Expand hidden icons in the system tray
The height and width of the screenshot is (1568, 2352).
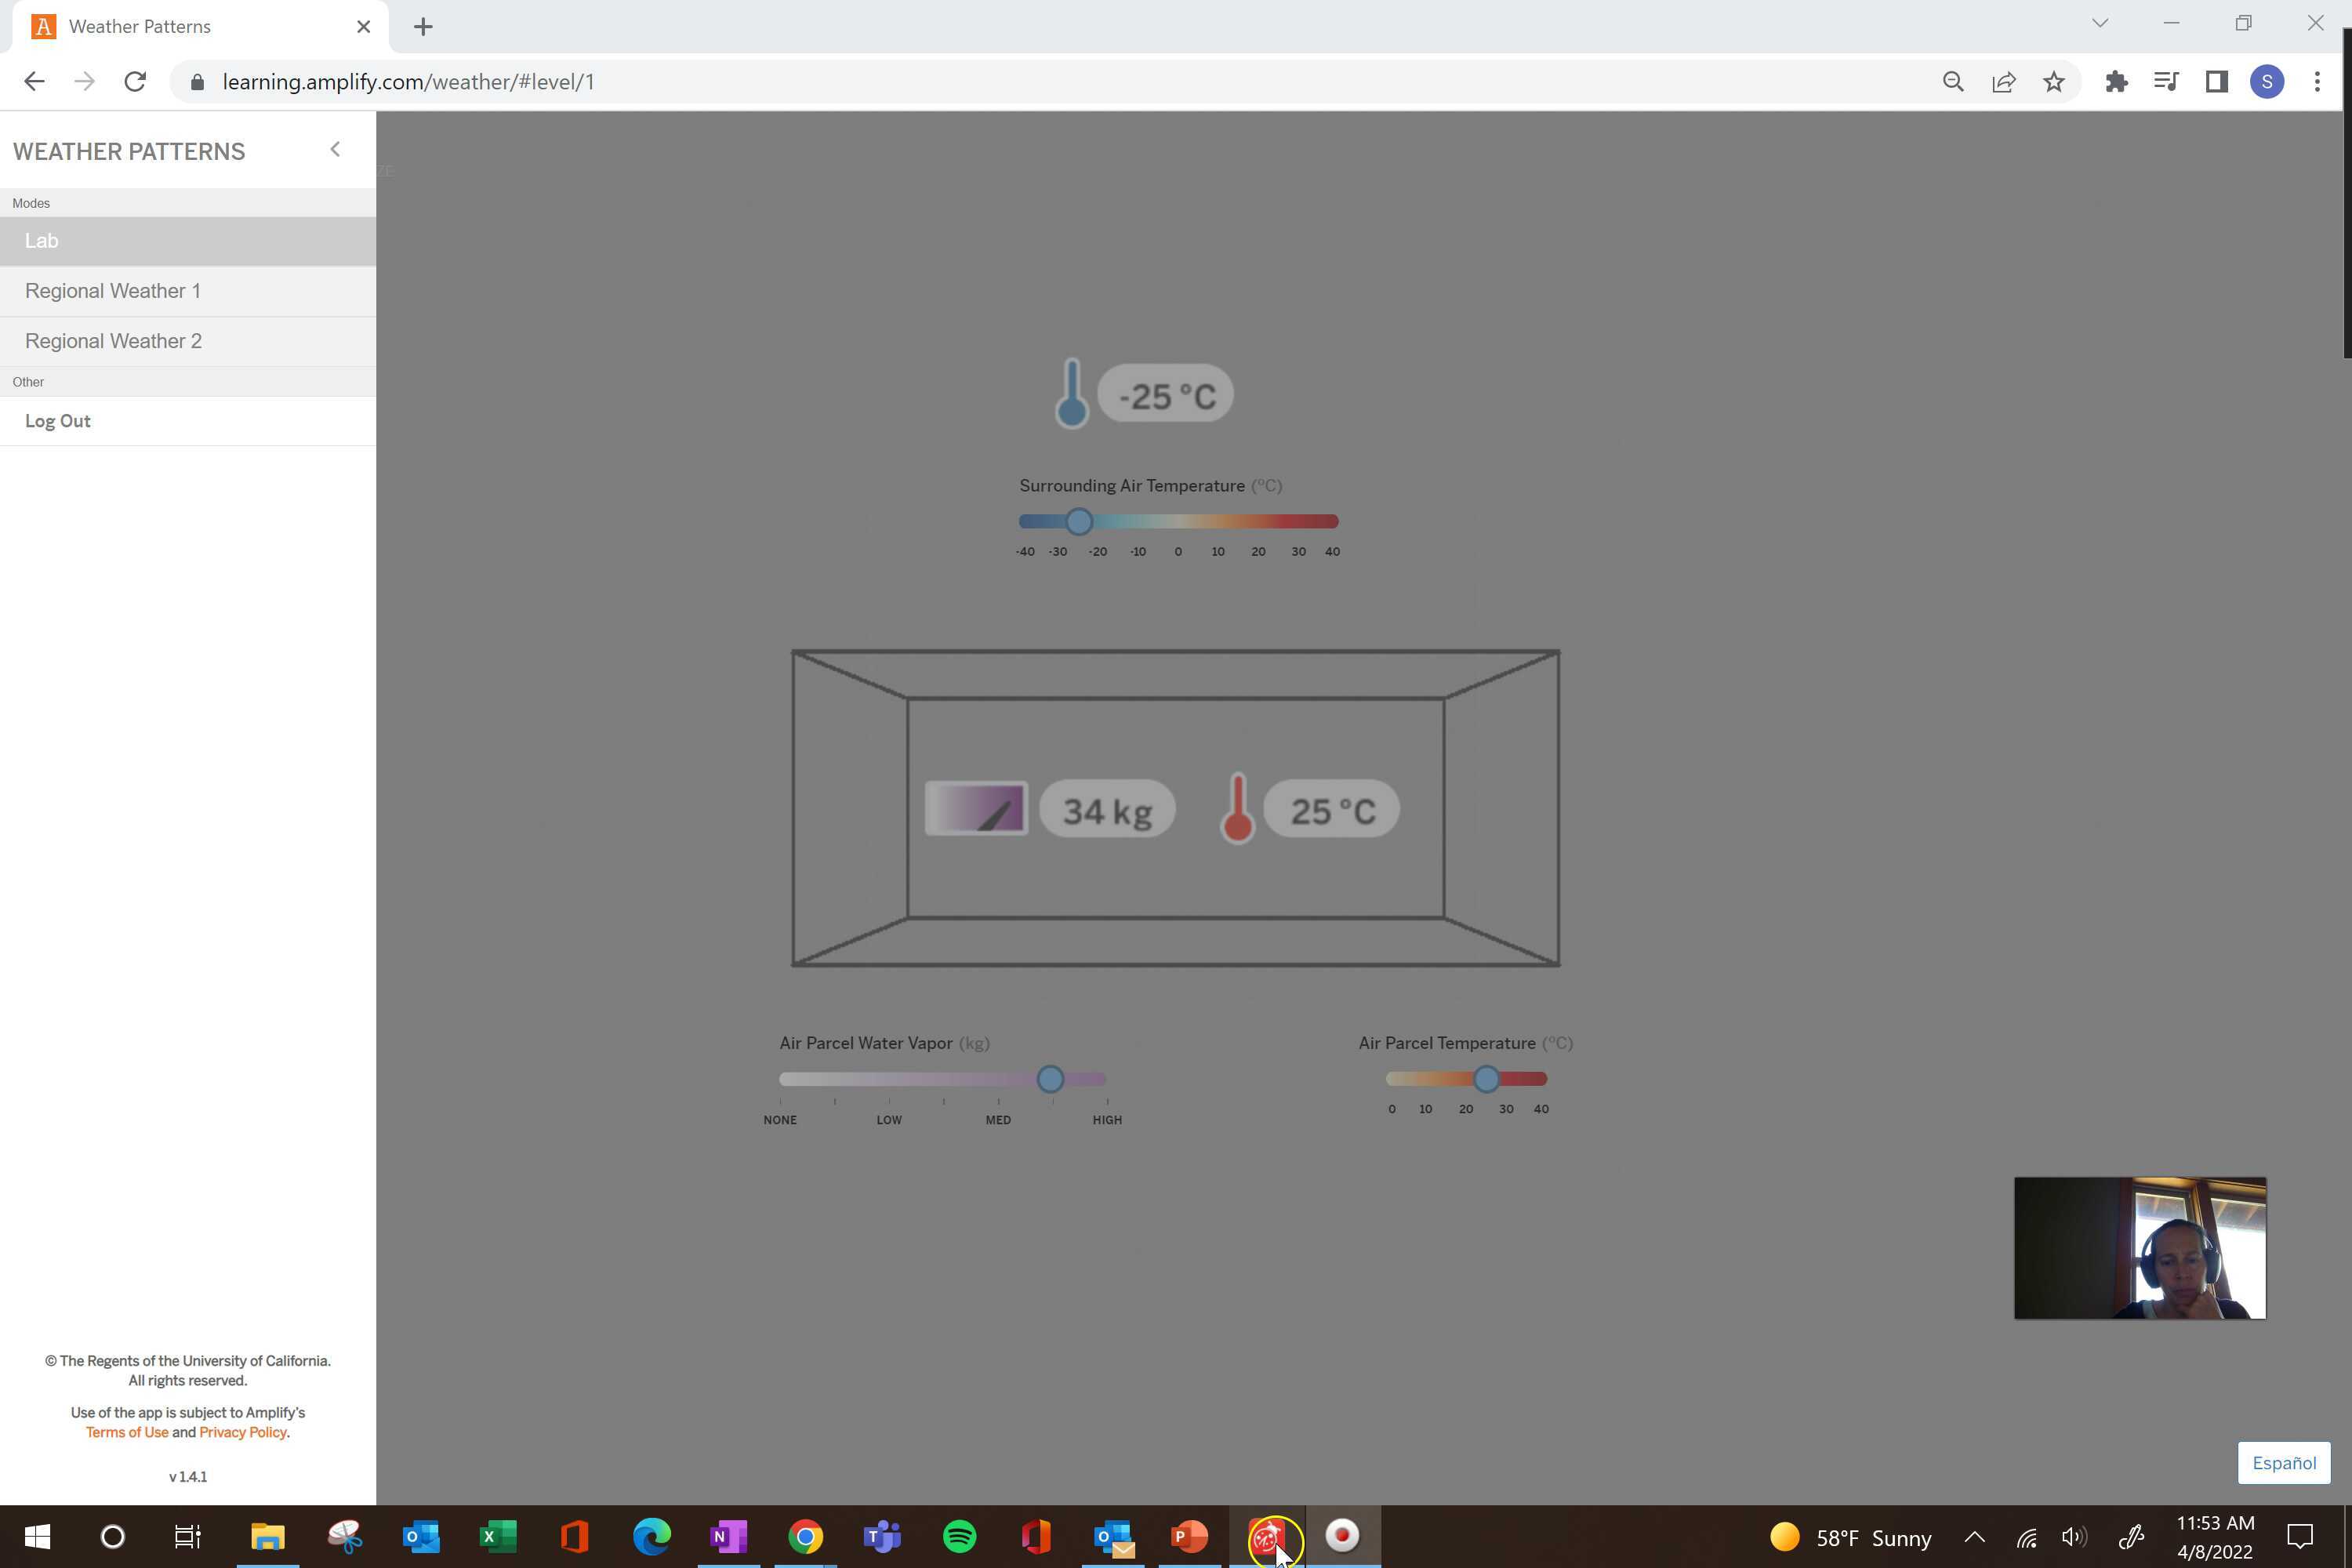point(1974,1537)
